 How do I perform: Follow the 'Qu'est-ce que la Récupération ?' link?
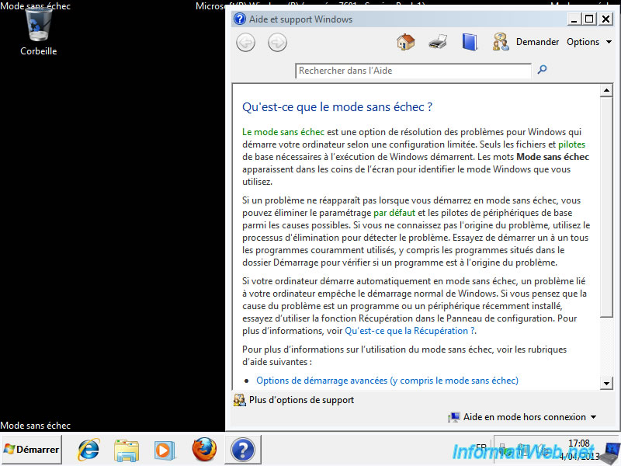click(410, 331)
